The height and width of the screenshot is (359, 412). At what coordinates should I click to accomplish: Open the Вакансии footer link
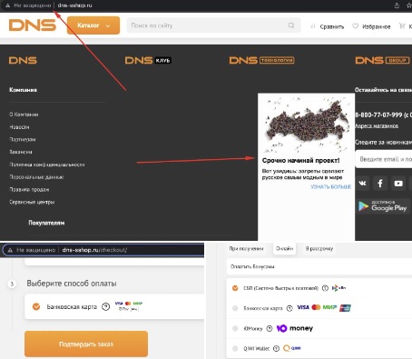(21, 152)
